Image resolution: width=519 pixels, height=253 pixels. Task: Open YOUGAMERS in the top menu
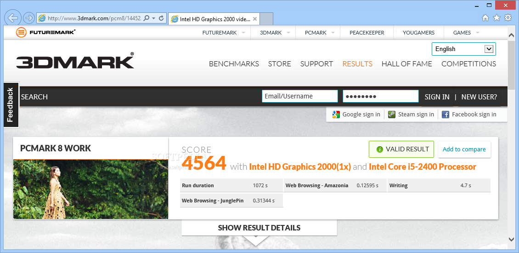pos(418,33)
